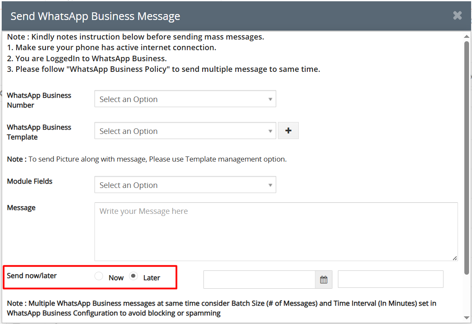
Task: Click the 'Module Fields' label
Action: (x=29, y=181)
